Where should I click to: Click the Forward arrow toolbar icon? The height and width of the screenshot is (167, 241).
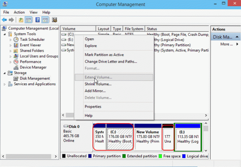11,20
